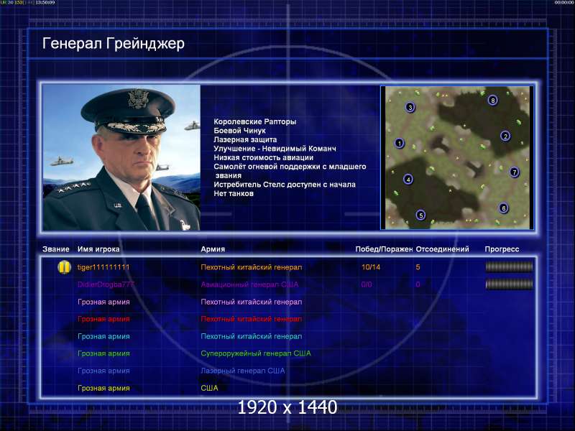Click the Улучшение - Невидимый Команч line

pos(275,149)
